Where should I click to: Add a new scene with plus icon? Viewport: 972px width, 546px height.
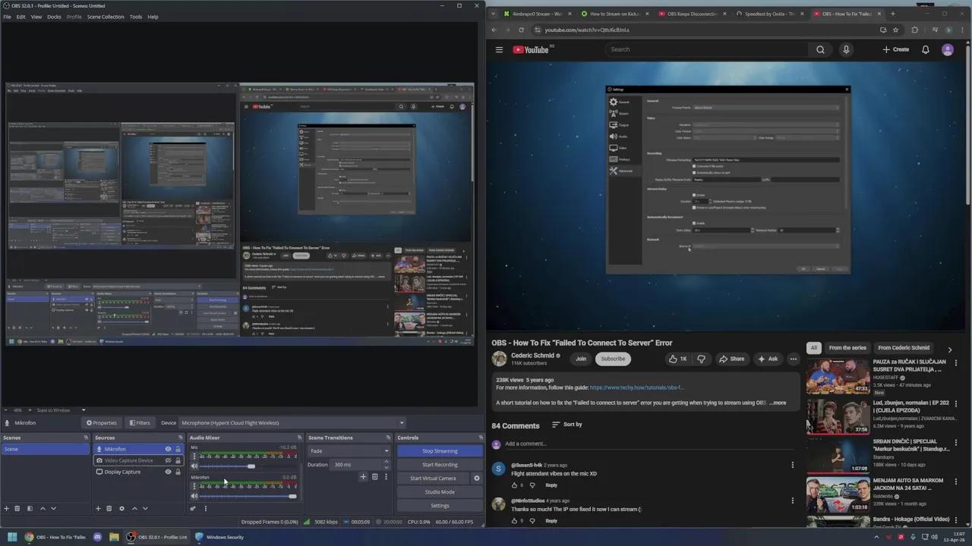(x=6, y=508)
